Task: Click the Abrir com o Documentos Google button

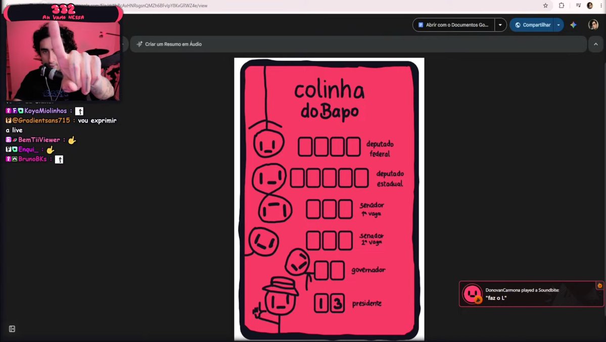Action: tap(454, 25)
